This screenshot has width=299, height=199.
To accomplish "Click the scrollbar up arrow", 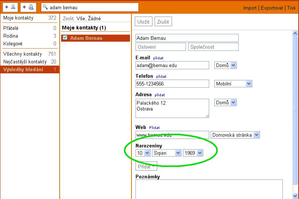I will click(x=295, y=34).
